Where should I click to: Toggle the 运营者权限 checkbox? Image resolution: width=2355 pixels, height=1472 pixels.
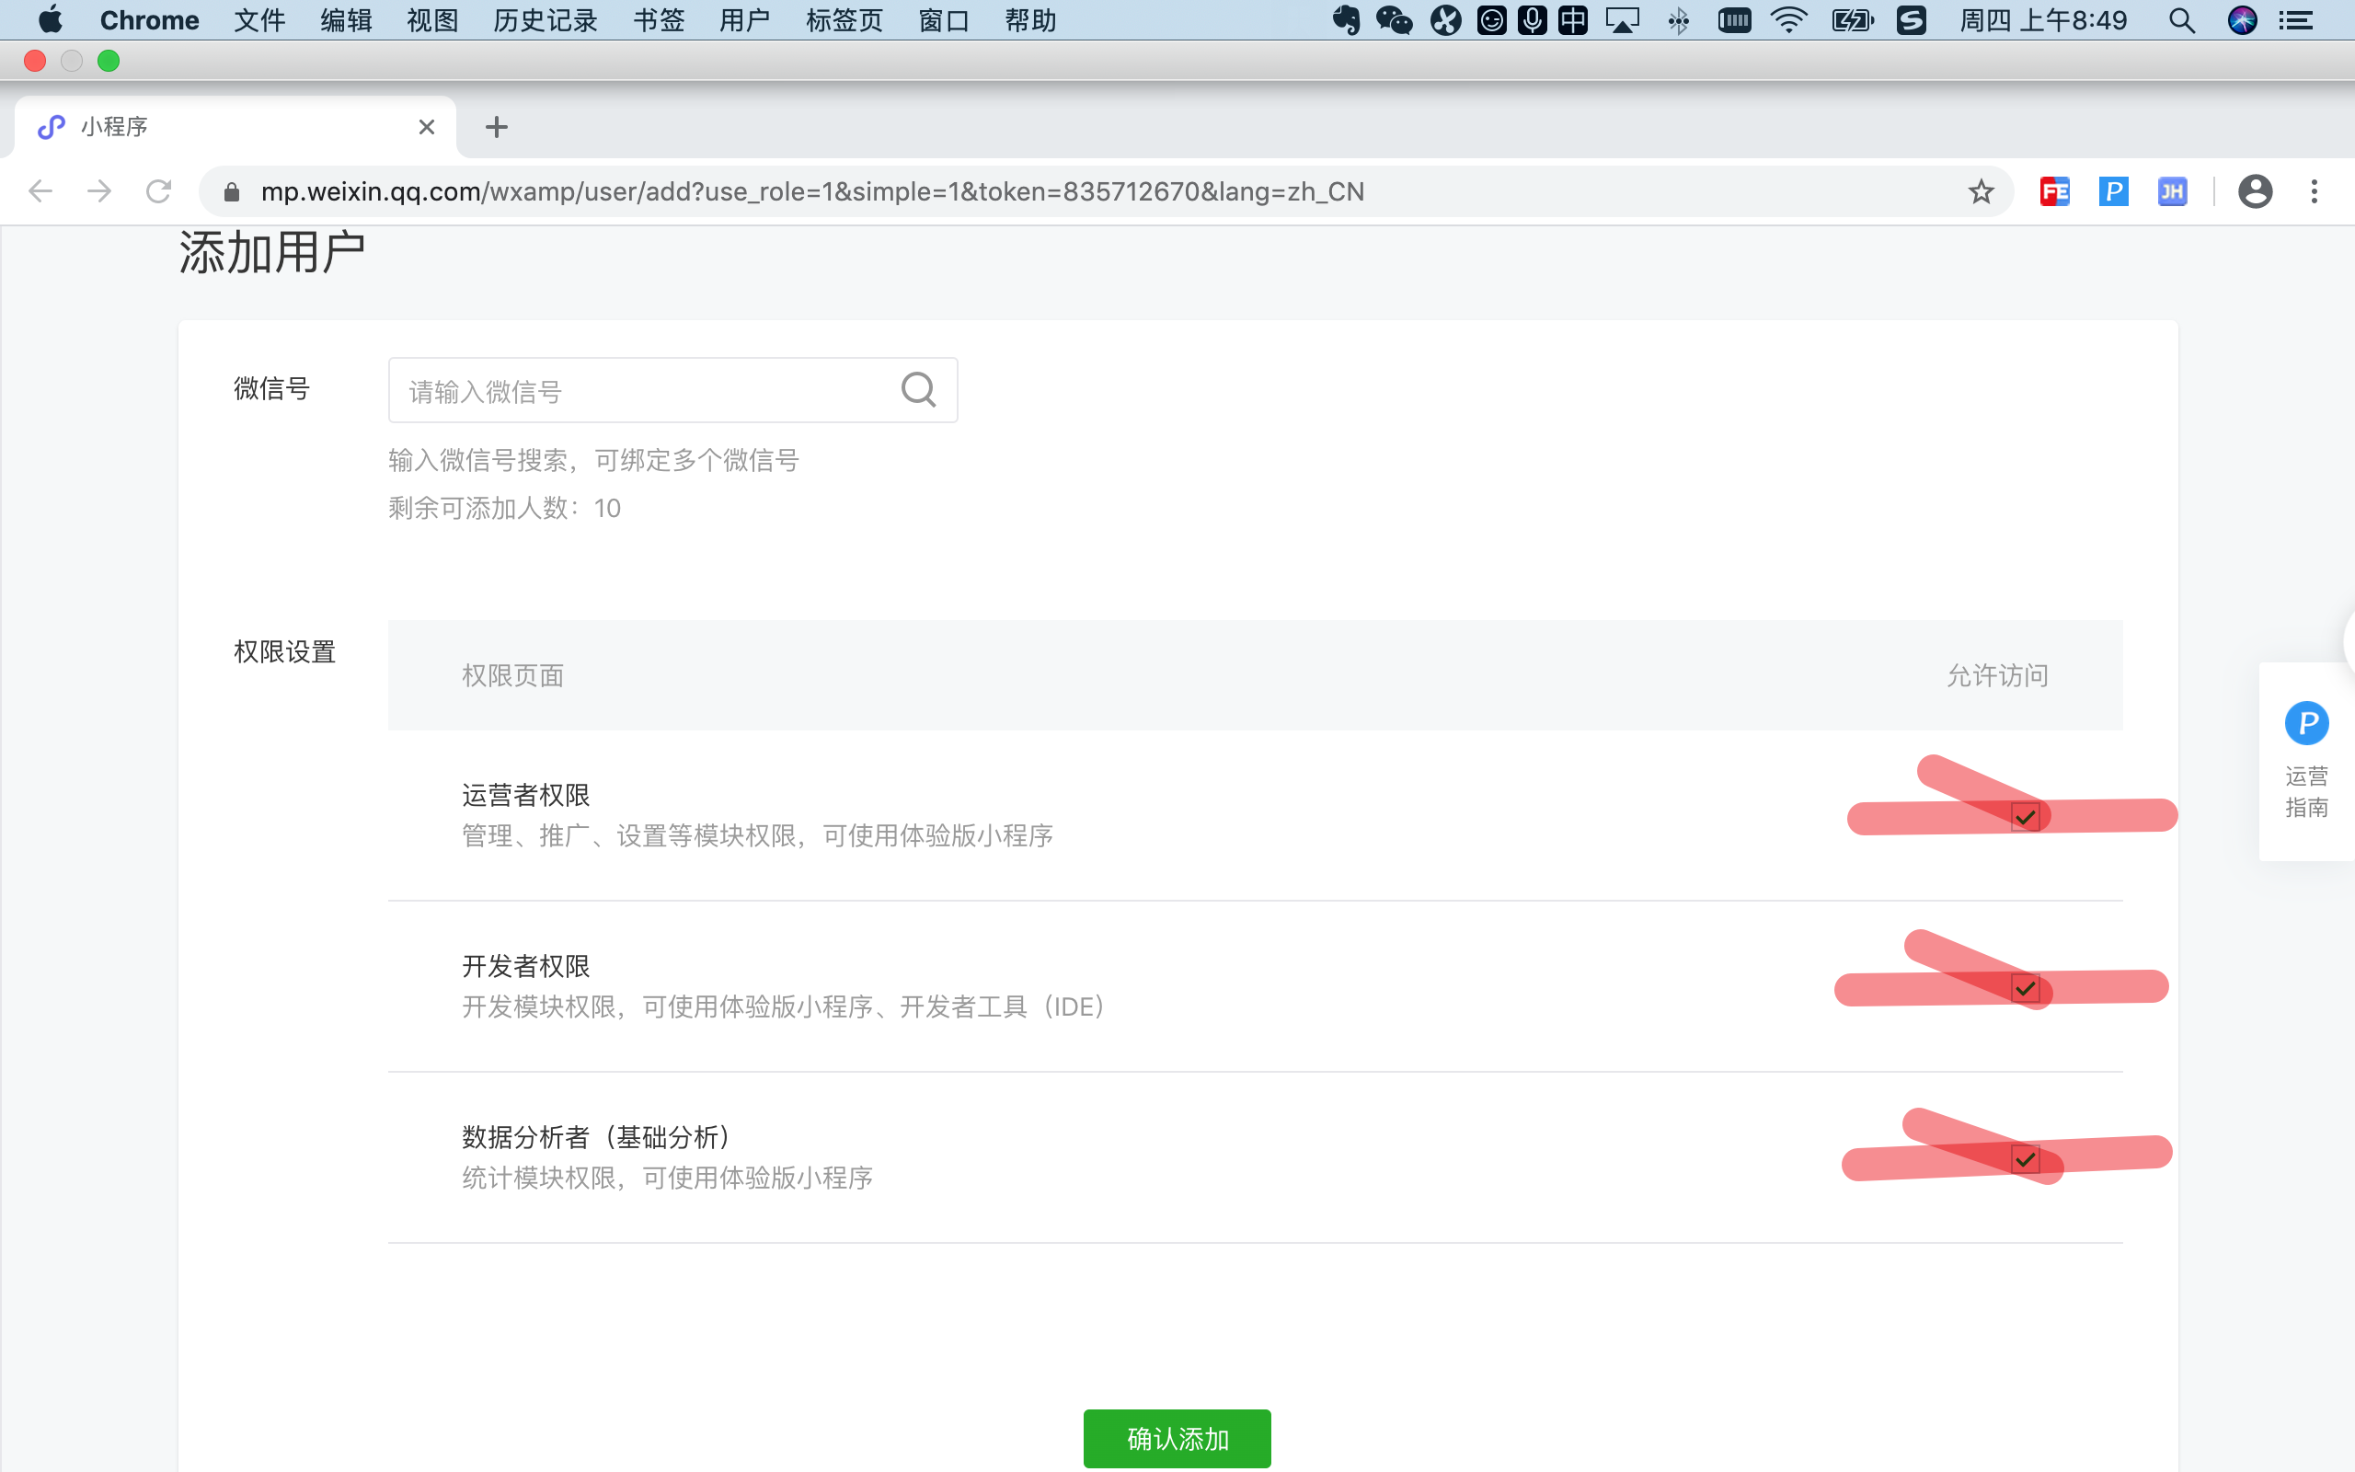(x=2025, y=818)
